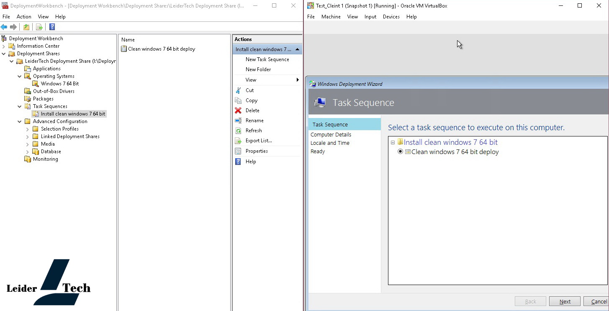Open the View menu in VirtualBox
The width and height of the screenshot is (609, 311).
pos(352,17)
